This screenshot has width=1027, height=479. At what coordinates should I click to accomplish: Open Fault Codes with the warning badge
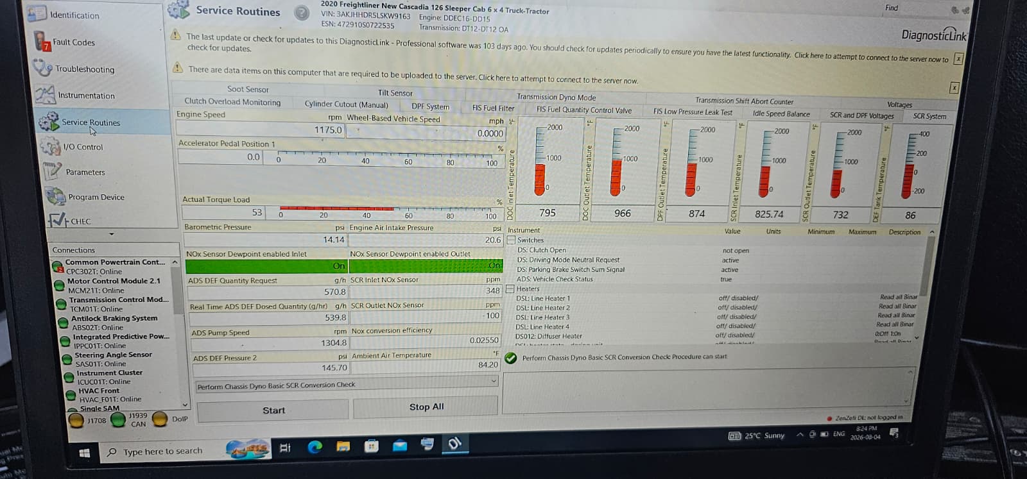(42, 42)
